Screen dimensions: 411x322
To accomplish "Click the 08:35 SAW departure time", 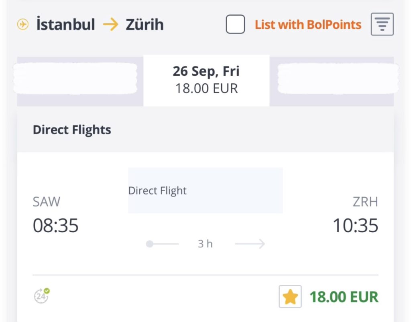I will pyautogui.click(x=55, y=226).
